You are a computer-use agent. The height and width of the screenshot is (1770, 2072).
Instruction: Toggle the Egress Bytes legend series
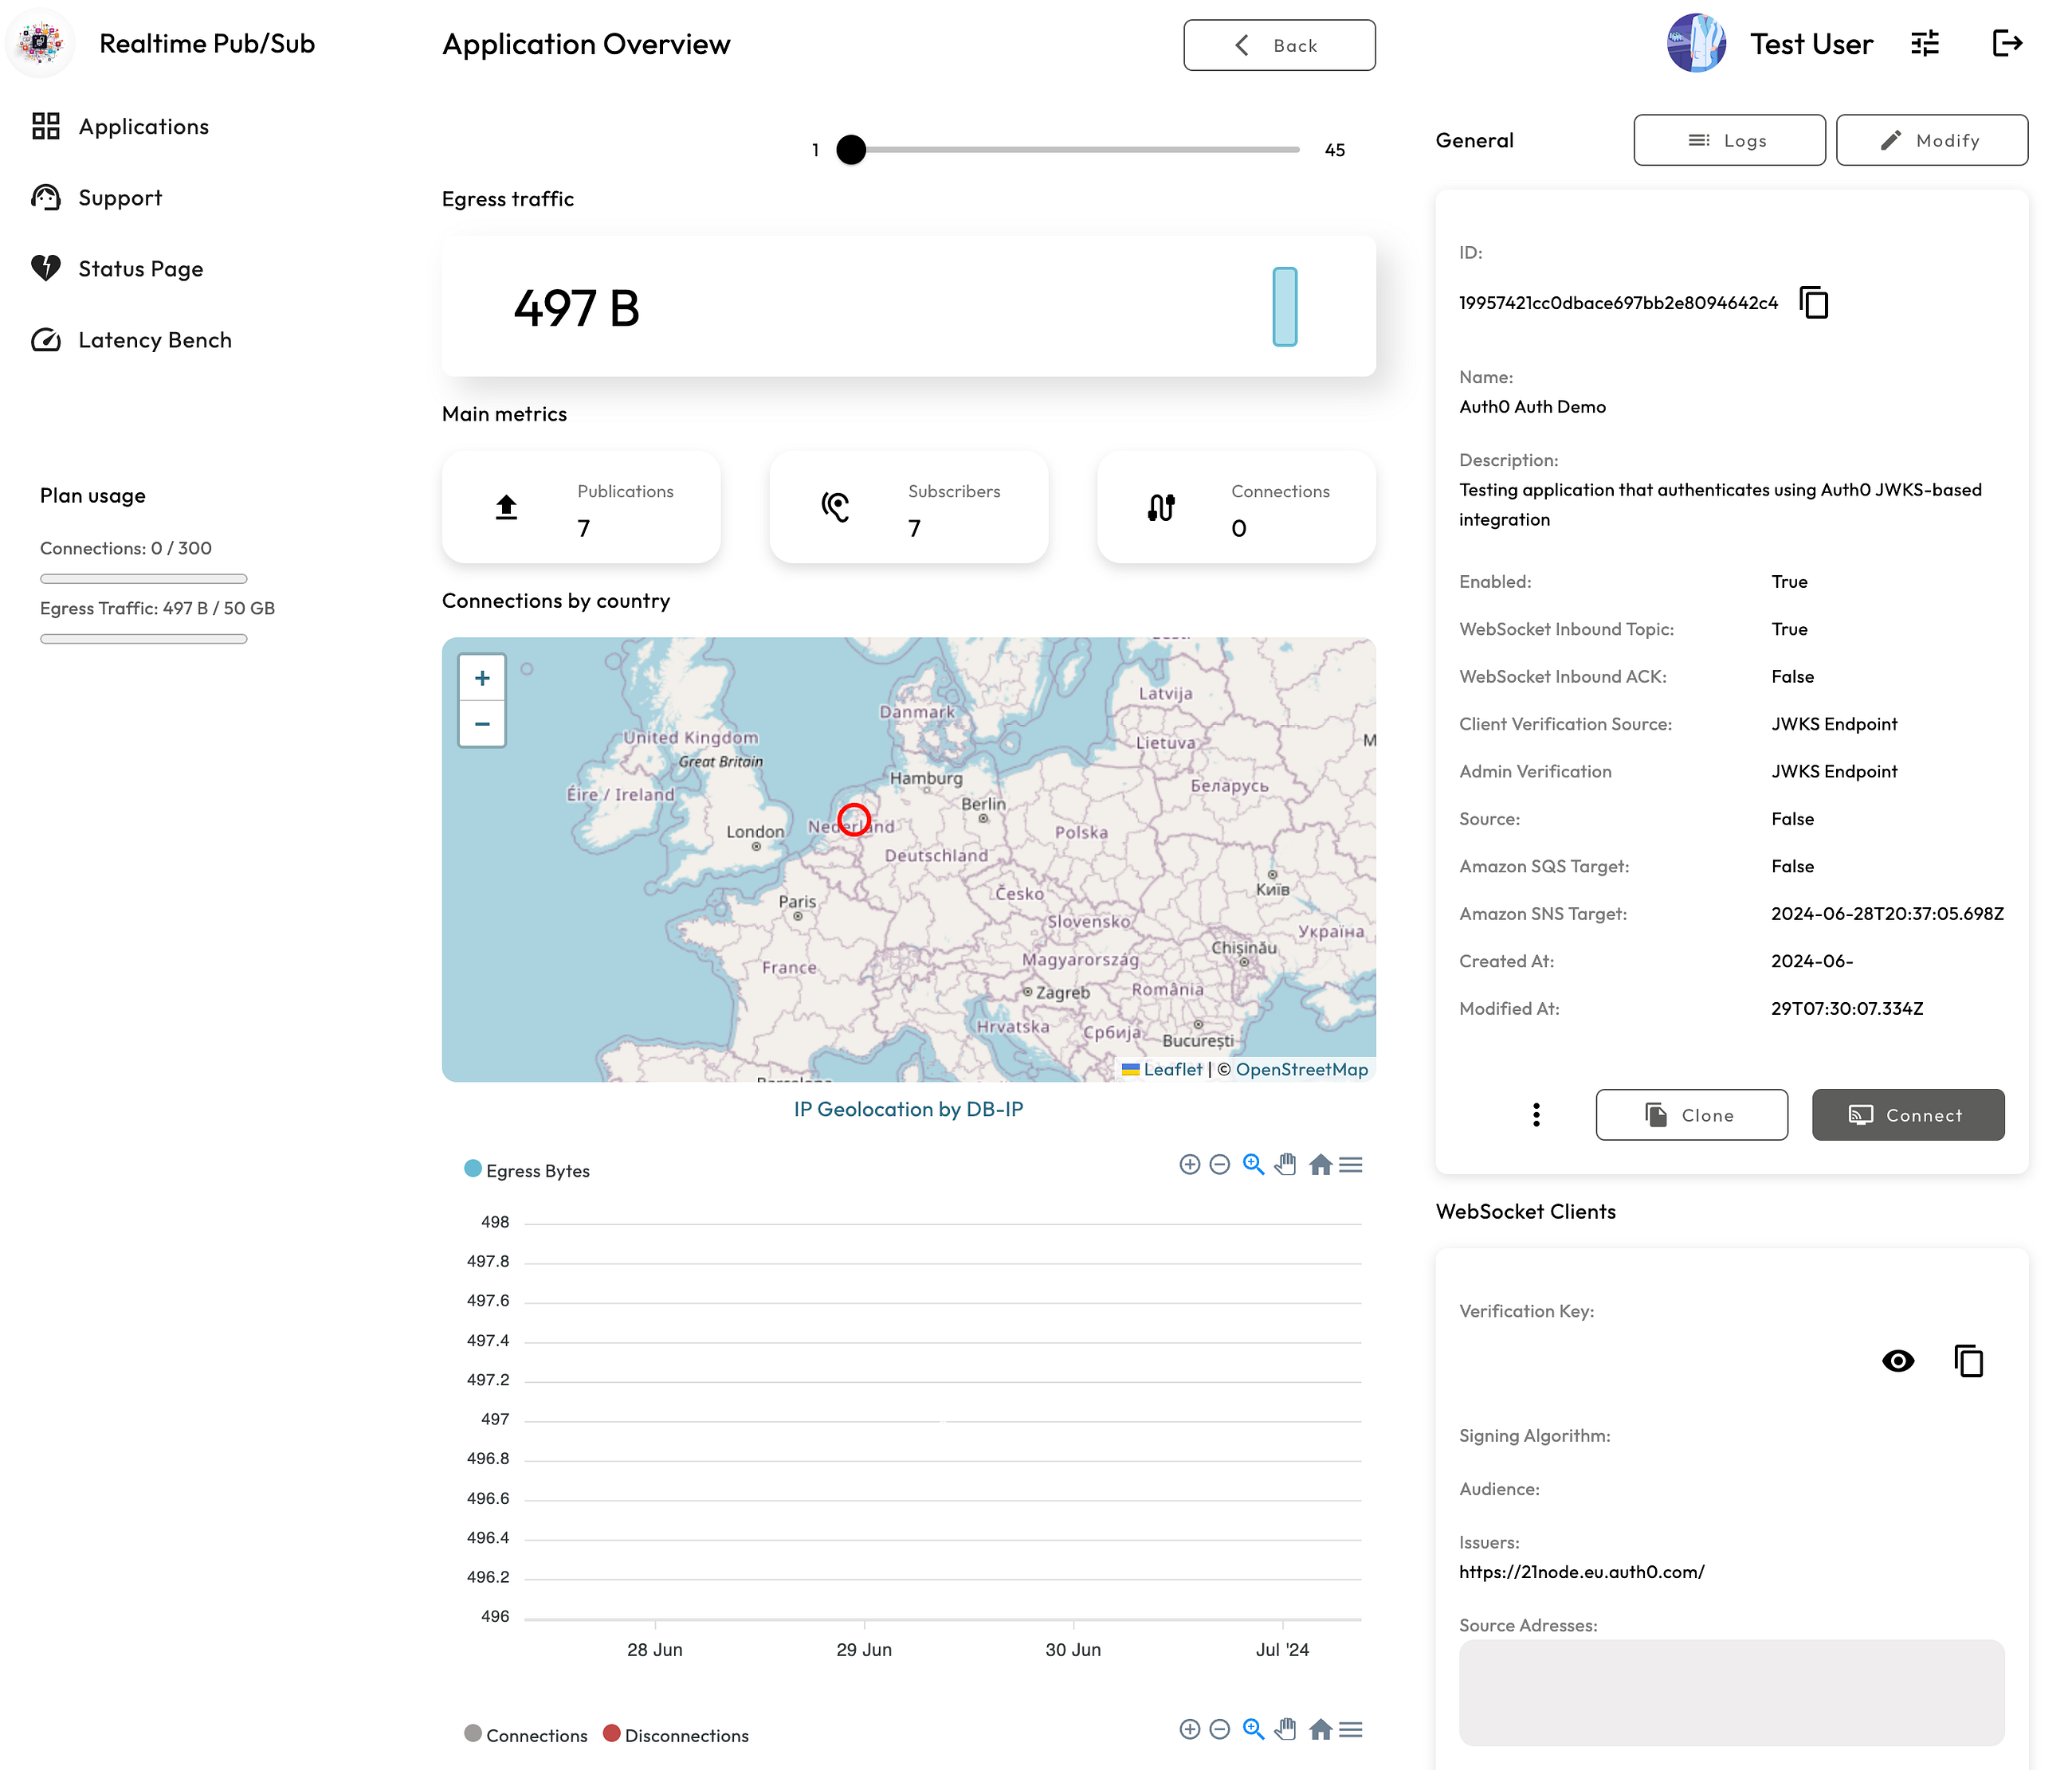point(527,1170)
